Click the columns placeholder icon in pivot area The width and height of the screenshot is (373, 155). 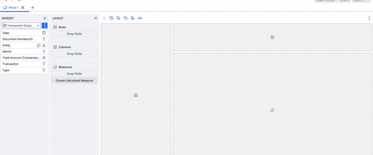point(272,37)
